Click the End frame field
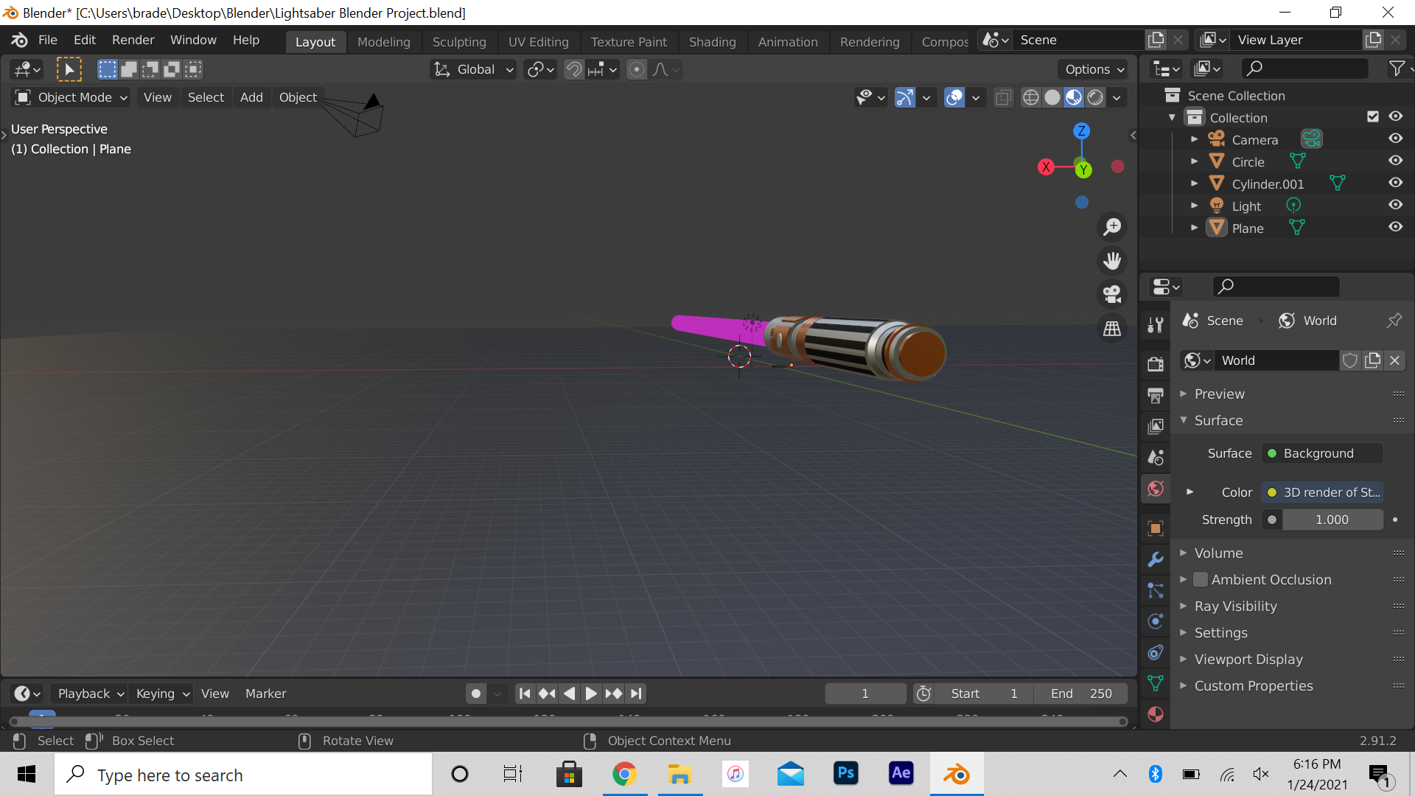The image size is (1415, 796). pyautogui.click(x=1080, y=694)
